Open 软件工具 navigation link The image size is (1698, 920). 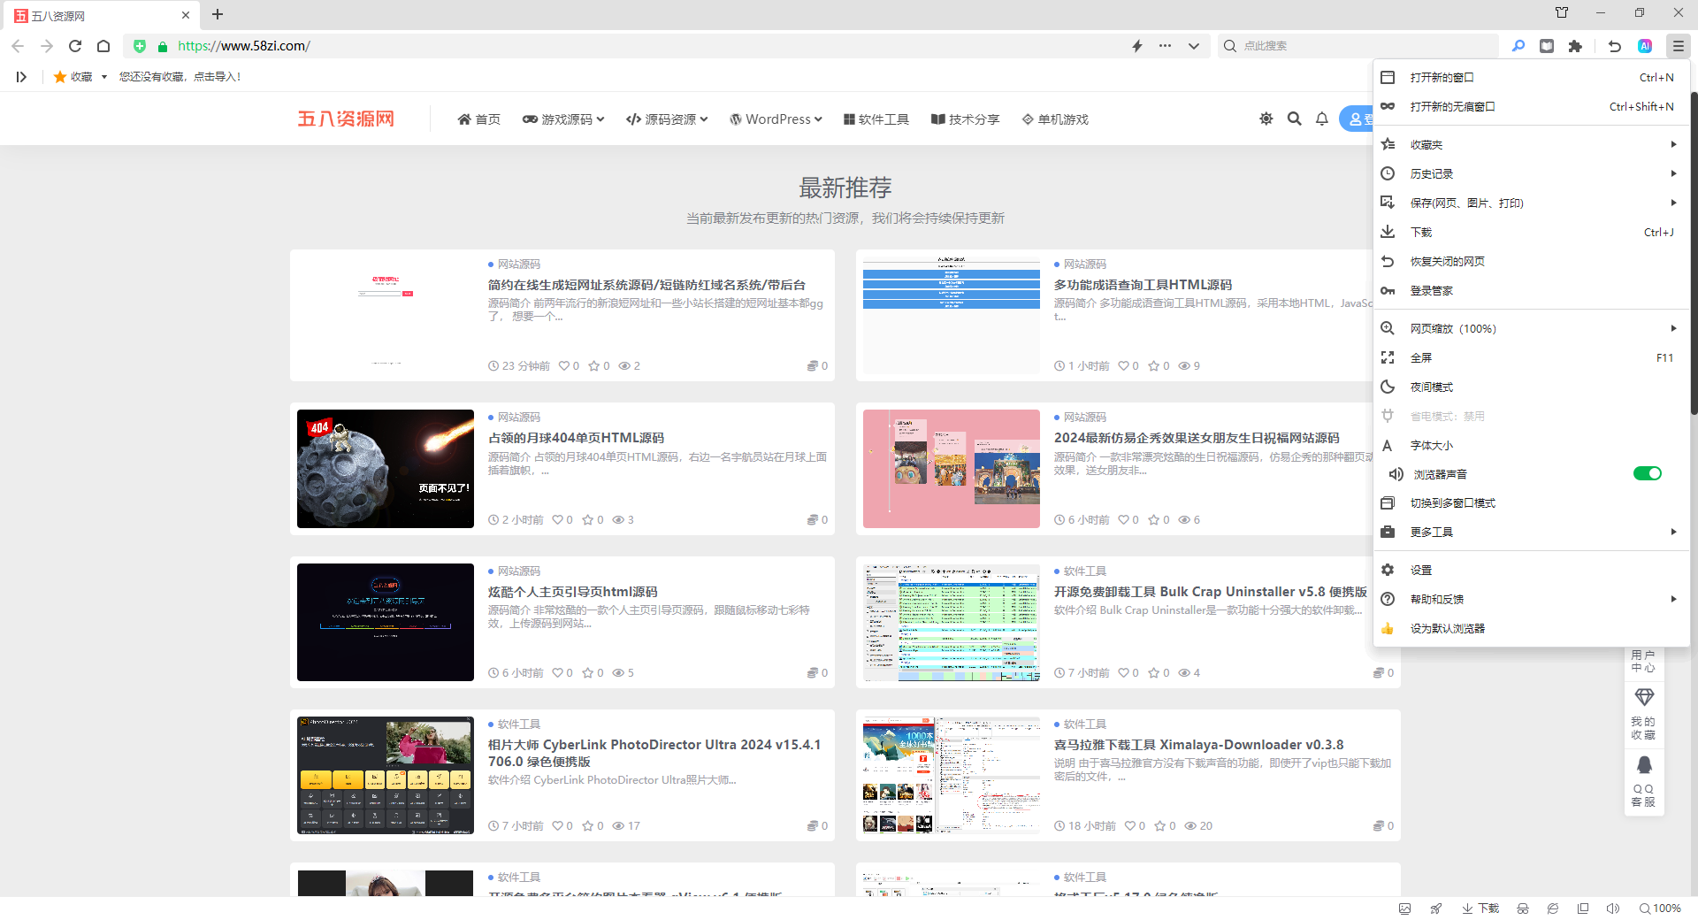(876, 119)
